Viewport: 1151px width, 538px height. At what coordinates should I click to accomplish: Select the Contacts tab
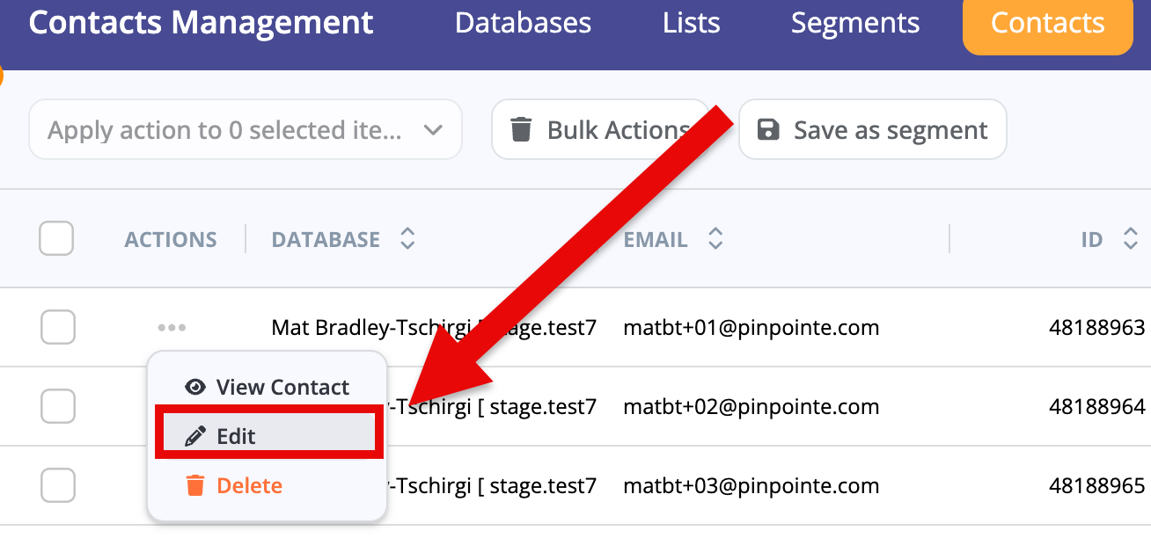1047,24
